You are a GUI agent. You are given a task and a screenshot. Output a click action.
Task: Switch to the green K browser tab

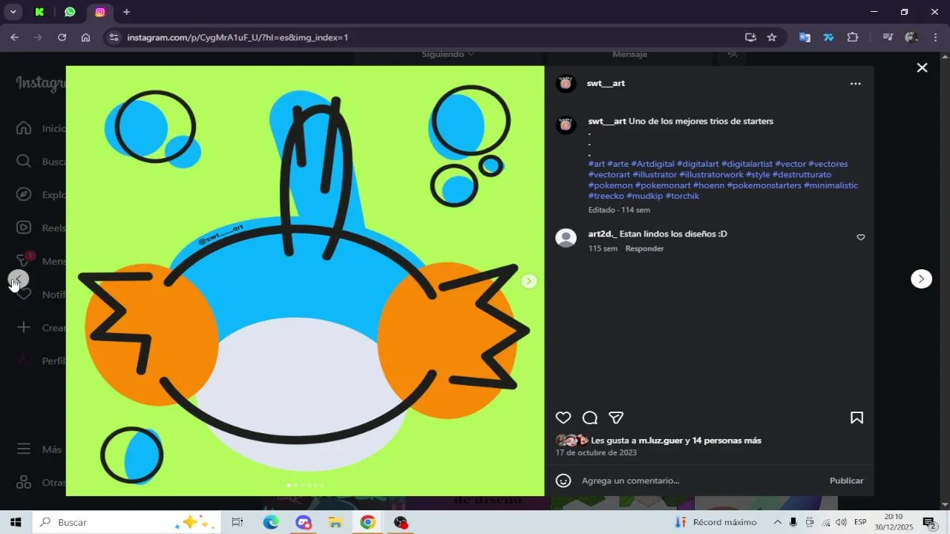point(39,12)
